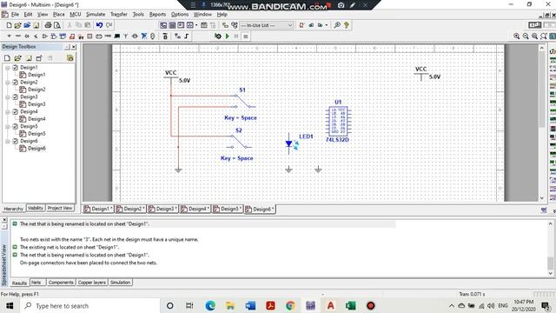This screenshot has height=313, width=556.
Task: Place an Analog component (op-amp icon)
Action: 44,37
